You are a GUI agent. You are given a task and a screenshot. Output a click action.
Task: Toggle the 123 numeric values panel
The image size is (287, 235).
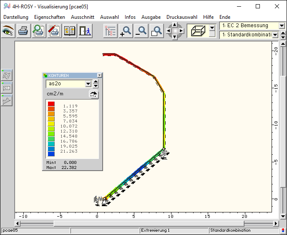(x=7, y=88)
